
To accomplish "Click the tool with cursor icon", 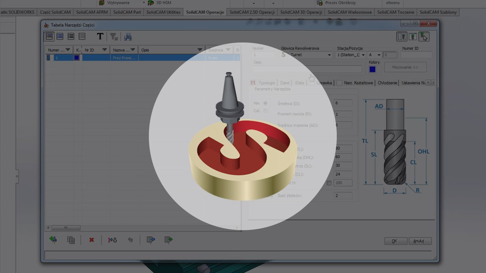I will pos(424,36).
